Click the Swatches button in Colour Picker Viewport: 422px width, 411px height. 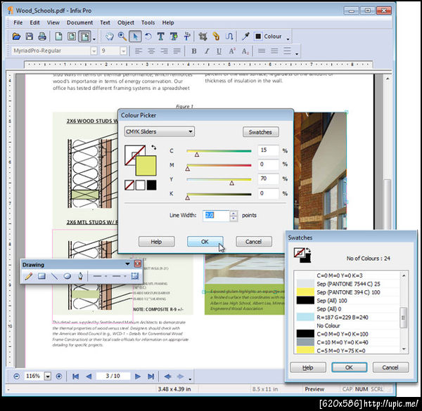point(260,132)
